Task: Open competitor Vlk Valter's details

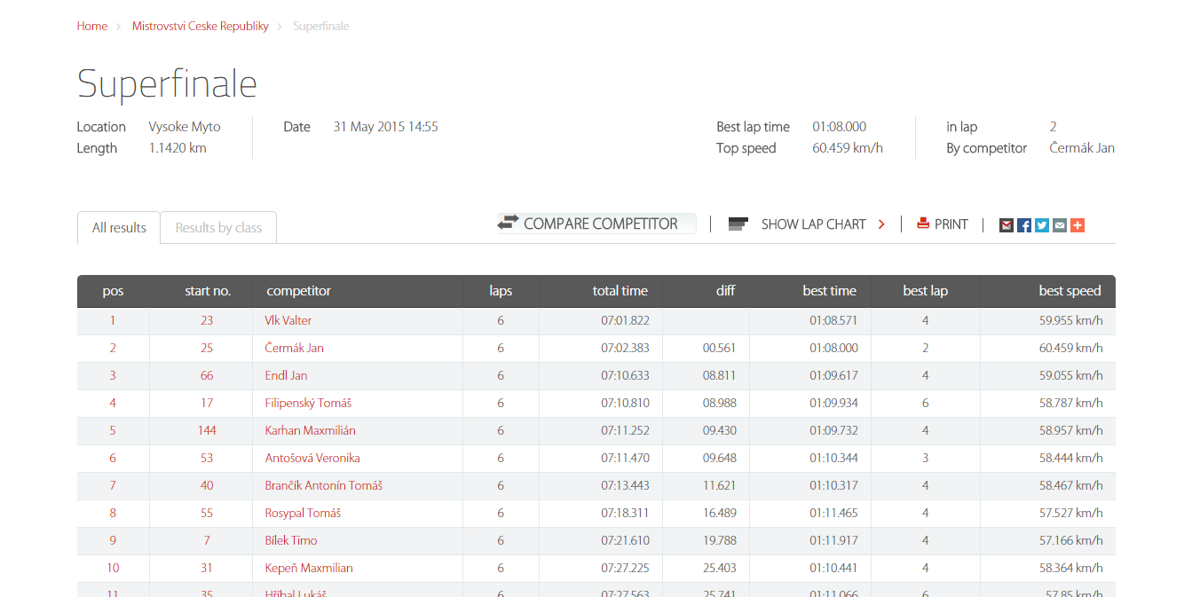Action: [288, 320]
